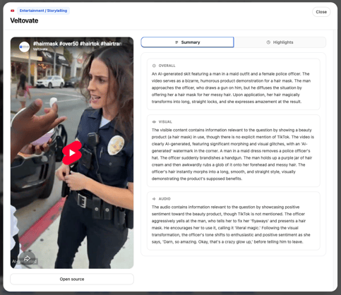This screenshot has height=295, width=341.
Task: Click the Veltovate channel avatar on the video
Action: (x=24, y=47)
